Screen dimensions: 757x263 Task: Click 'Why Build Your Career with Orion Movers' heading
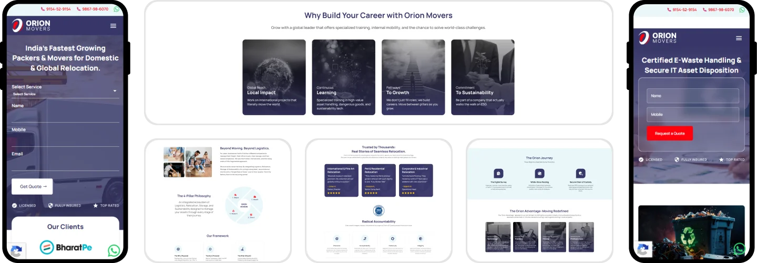click(378, 15)
